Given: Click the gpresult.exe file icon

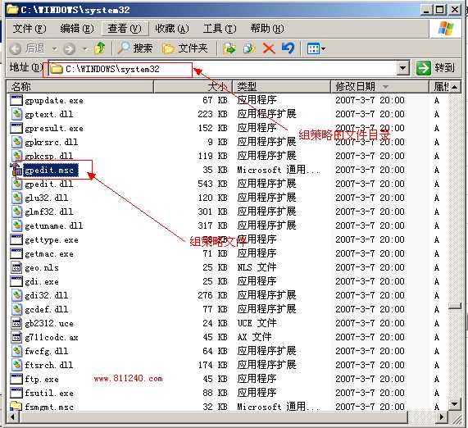Looking at the screenshot, I should tap(16, 128).
